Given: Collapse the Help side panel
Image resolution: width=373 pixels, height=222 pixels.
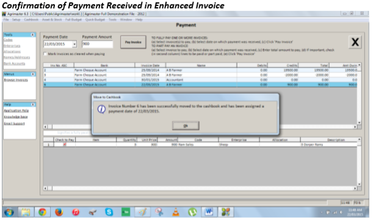Looking at the screenshot, I should pyautogui.click(x=32, y=104).
